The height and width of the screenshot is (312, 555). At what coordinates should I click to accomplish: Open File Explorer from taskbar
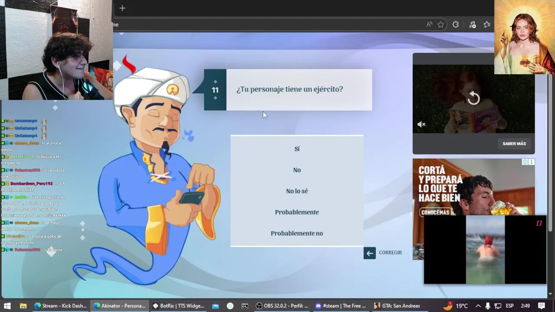click(x=23, y=306)
